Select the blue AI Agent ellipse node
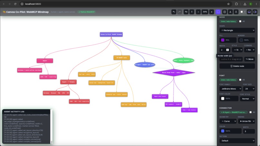The height and width of the screenshot is (146, 260). point(145,65)
